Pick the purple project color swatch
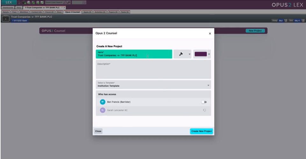Image resolution: width=306 pixels, height=159 pixels. pyautogui.click(x=201, y=54)
